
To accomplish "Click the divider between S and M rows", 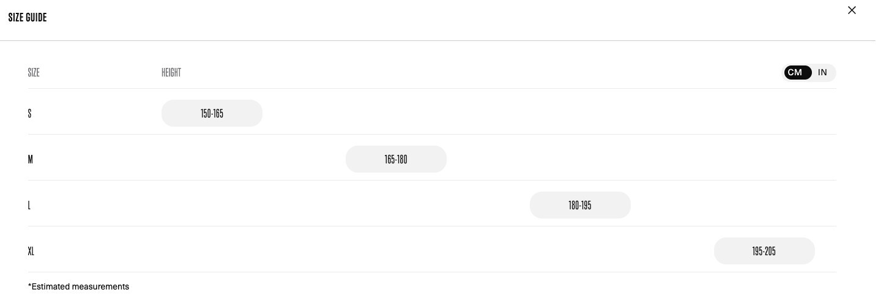I will pos(428,135).
